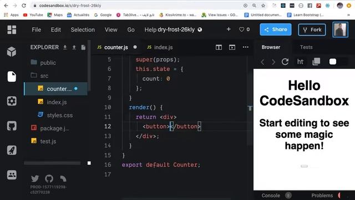This screenshot has width=355, height=200.
Task: Switch to the counter.js editor tab
Action: pos(116,47)
